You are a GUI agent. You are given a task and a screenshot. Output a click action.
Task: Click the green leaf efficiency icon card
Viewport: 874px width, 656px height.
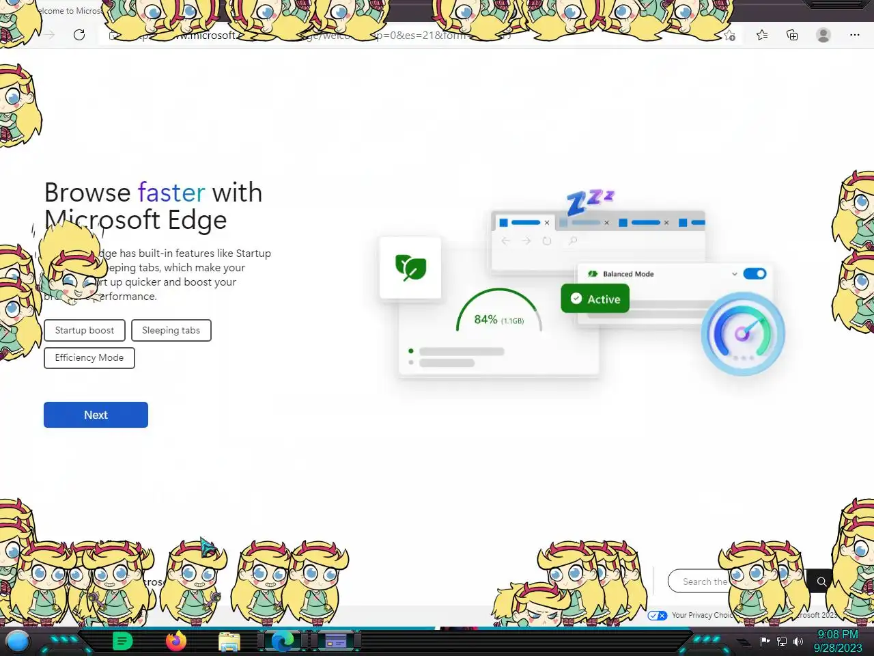410,267
